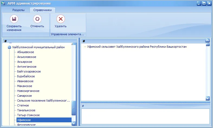Select Бурибайское in the tree
This screenshot has height=128, width=213.
(x=26, y=76)
